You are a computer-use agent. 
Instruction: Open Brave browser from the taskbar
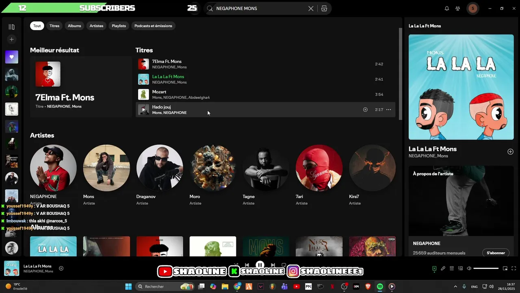pyautogui.click(x=368, y=286)
